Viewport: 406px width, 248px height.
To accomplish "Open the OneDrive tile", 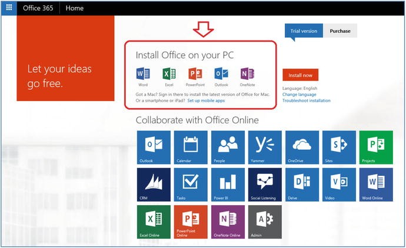I will [x=302, y=148].
